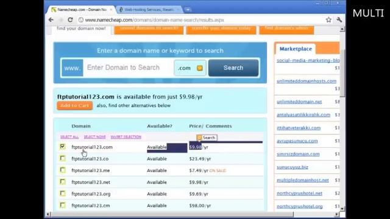This screenshot has width=390, height=219.
Task: Click the Available? column header
Action: coord(160,126)
